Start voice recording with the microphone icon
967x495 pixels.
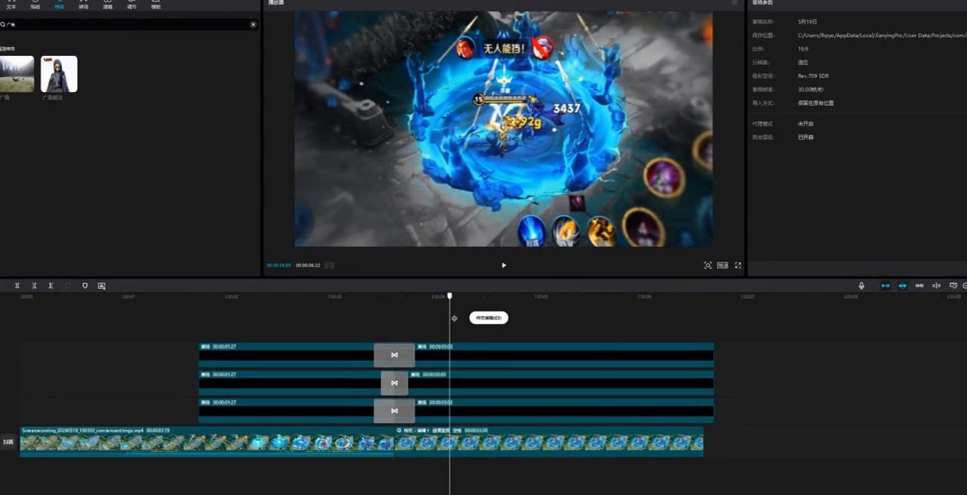tap(861, 286)
